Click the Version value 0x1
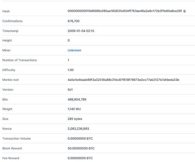 (70, 90)
